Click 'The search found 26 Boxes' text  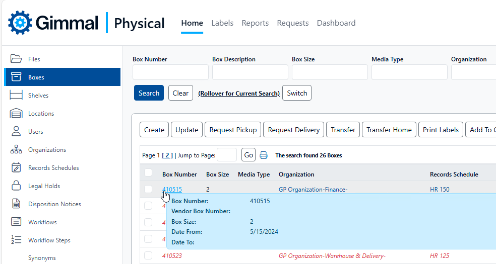click(308, 155)
